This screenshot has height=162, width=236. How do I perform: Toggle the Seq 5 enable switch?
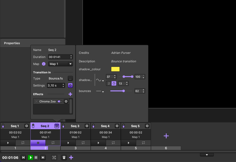[x=123, y=126]
